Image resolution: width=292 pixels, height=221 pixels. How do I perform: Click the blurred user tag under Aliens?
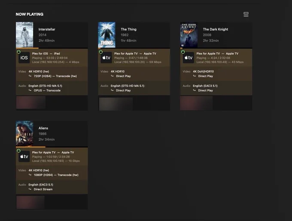point(30,202)
